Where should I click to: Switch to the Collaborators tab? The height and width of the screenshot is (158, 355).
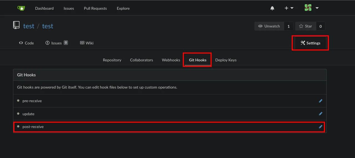pos(141,60)
